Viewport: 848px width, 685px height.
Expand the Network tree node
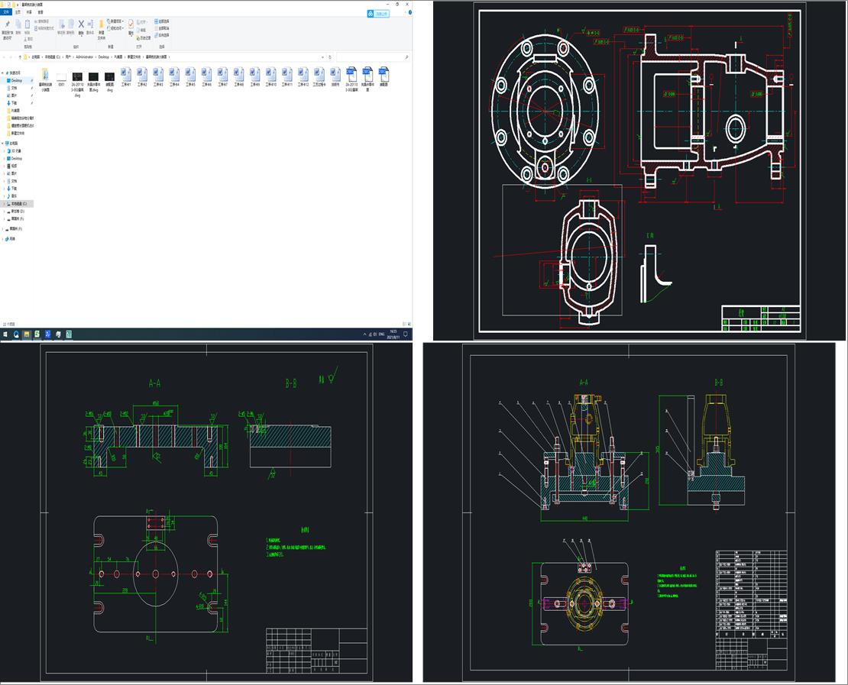pos(3,238)
